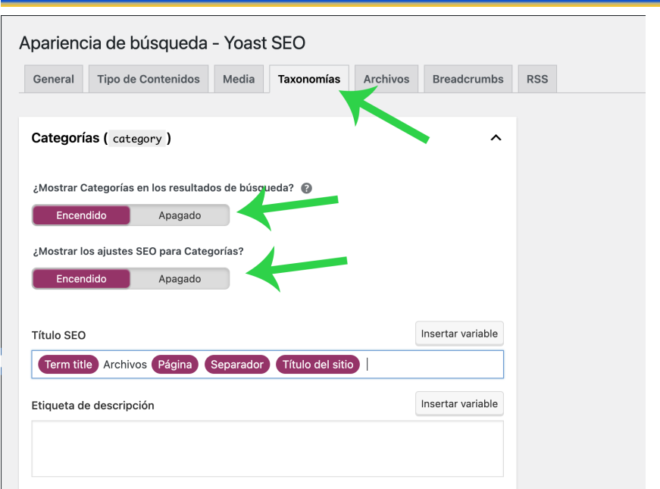Set show Categorías in search results to Encendido
Image resolution: width=660 pixels, height=489 pixels.
81,215
